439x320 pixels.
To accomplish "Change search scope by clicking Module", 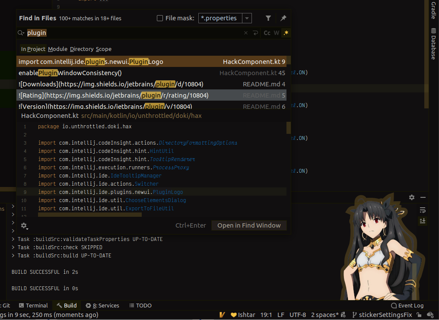I will [57, 49].
